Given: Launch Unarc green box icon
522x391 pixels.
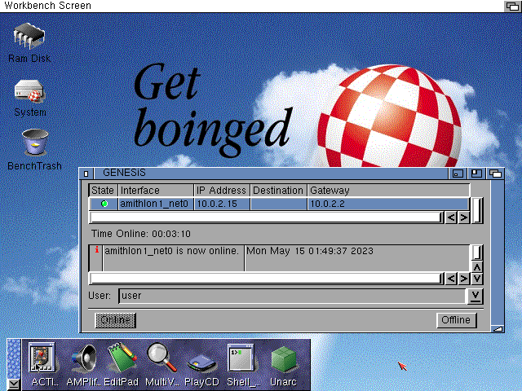Looking at the screenshot, I should pos(283,359).
